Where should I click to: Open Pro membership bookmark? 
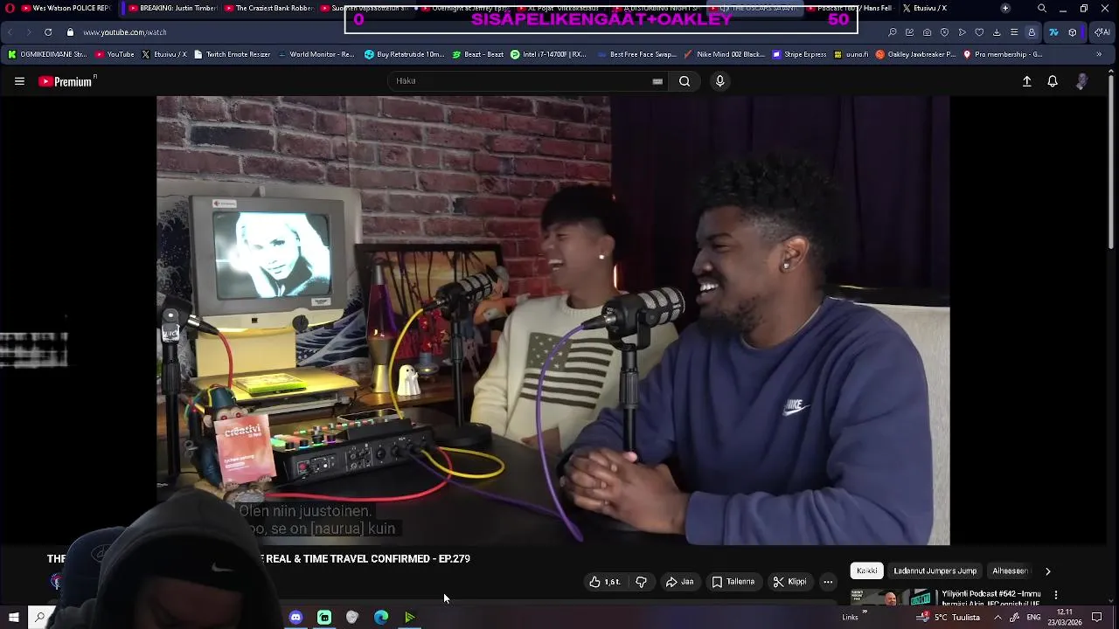(1002, 54)
